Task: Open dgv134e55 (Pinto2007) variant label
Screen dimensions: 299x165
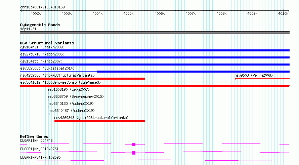Action: [x=41, y=61]
